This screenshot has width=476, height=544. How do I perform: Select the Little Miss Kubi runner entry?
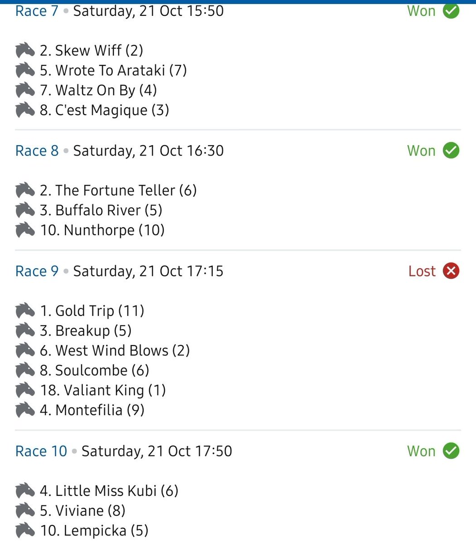coord(97,491)
